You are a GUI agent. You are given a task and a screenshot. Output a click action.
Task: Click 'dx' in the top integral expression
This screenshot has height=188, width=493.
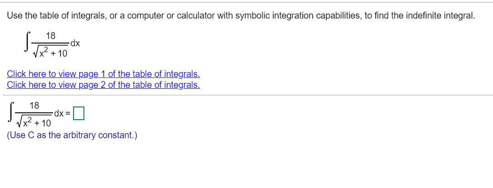pyautogui.click(x=75, y=44)
